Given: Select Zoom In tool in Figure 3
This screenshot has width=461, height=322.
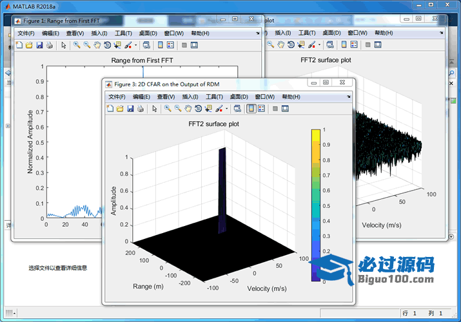Looking at the screenshot, I should pos(167,108).
